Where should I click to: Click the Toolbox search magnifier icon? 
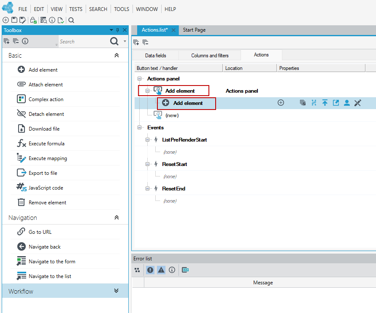coord(114,41)
